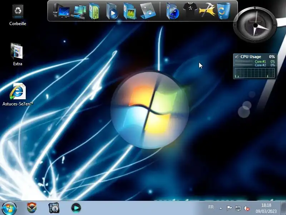Image resolution: width=286 pixels, height=215 pixels.
Task: Open the Pictures folder in the dock
Action: click(x=130, y=11)
